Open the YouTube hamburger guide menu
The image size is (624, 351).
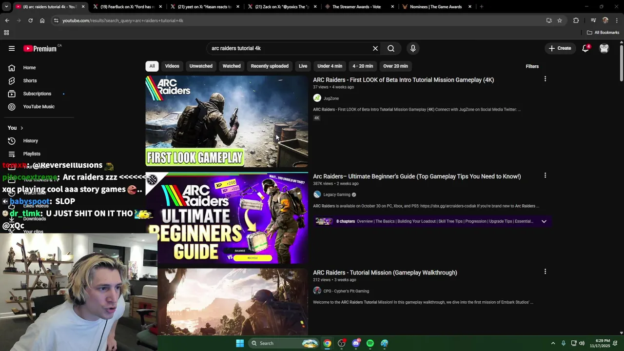point(12,48)
